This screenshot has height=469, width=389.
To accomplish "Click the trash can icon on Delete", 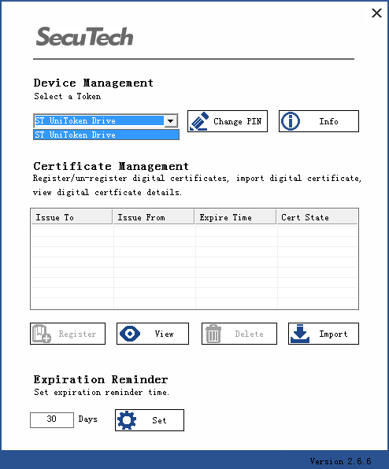I will pyautogui.click(x=213, y=334).
